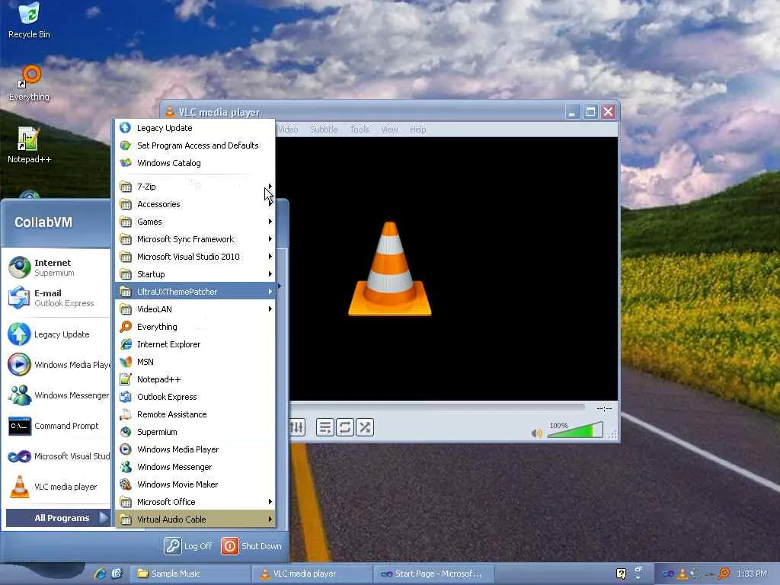Expand Microsoft Office folder
This screenshot has height=585, width=780.
coord(195,501)
